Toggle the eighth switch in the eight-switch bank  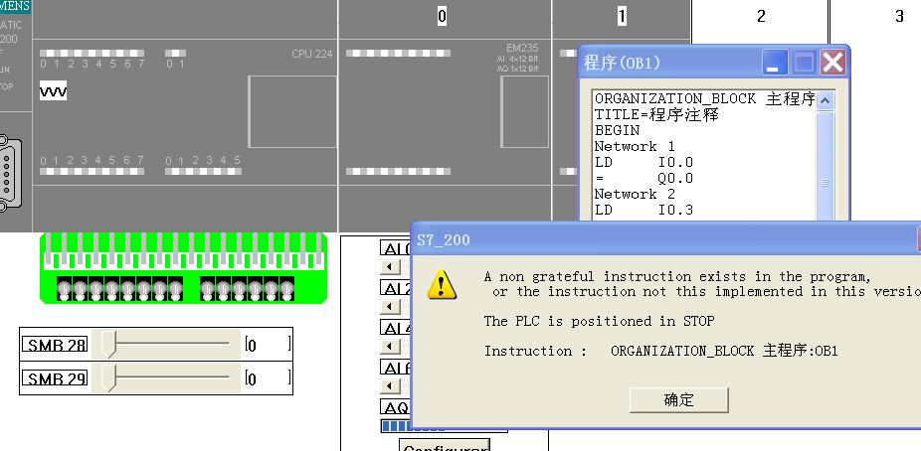point(175,289)
